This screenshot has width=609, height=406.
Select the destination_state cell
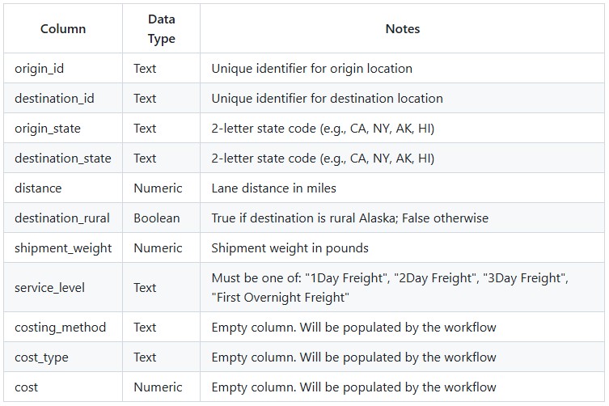pos(63,159)
